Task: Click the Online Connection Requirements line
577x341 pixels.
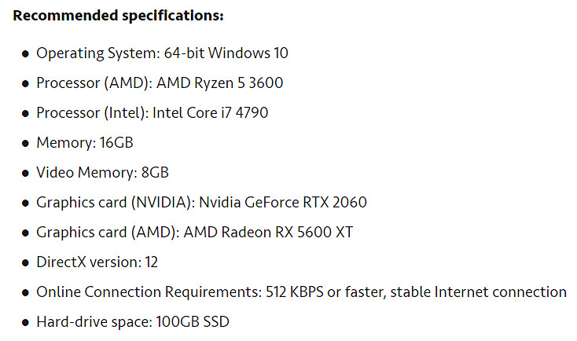Action: coord(301,292)
